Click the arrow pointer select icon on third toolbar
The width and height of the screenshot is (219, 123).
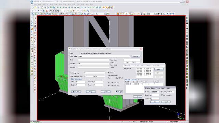coord(33,14)
